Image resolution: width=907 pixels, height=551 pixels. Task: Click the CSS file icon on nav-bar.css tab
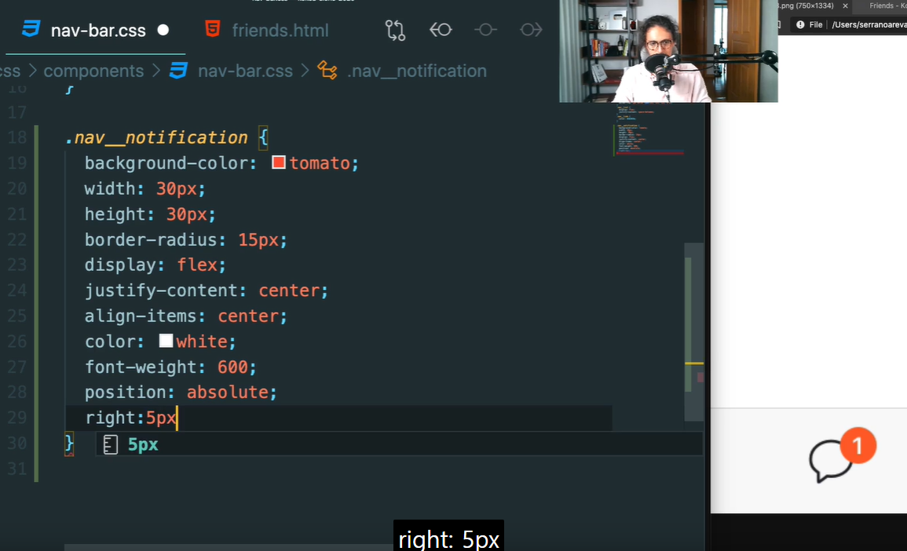[31, 29]
